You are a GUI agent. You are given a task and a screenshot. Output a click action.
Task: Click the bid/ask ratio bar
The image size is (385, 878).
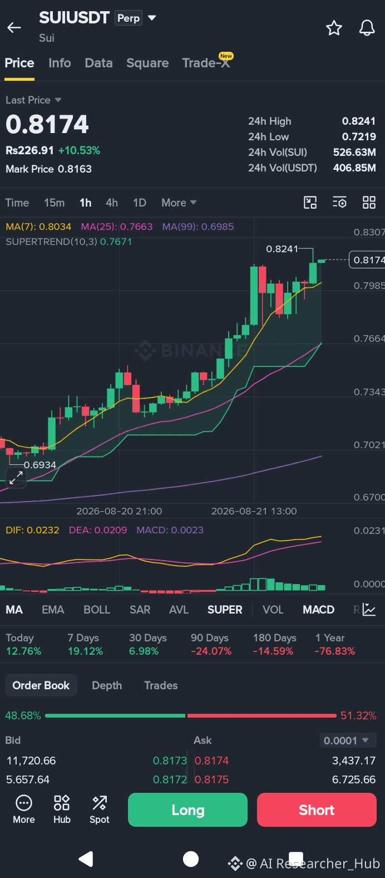[x=191, y=715]
